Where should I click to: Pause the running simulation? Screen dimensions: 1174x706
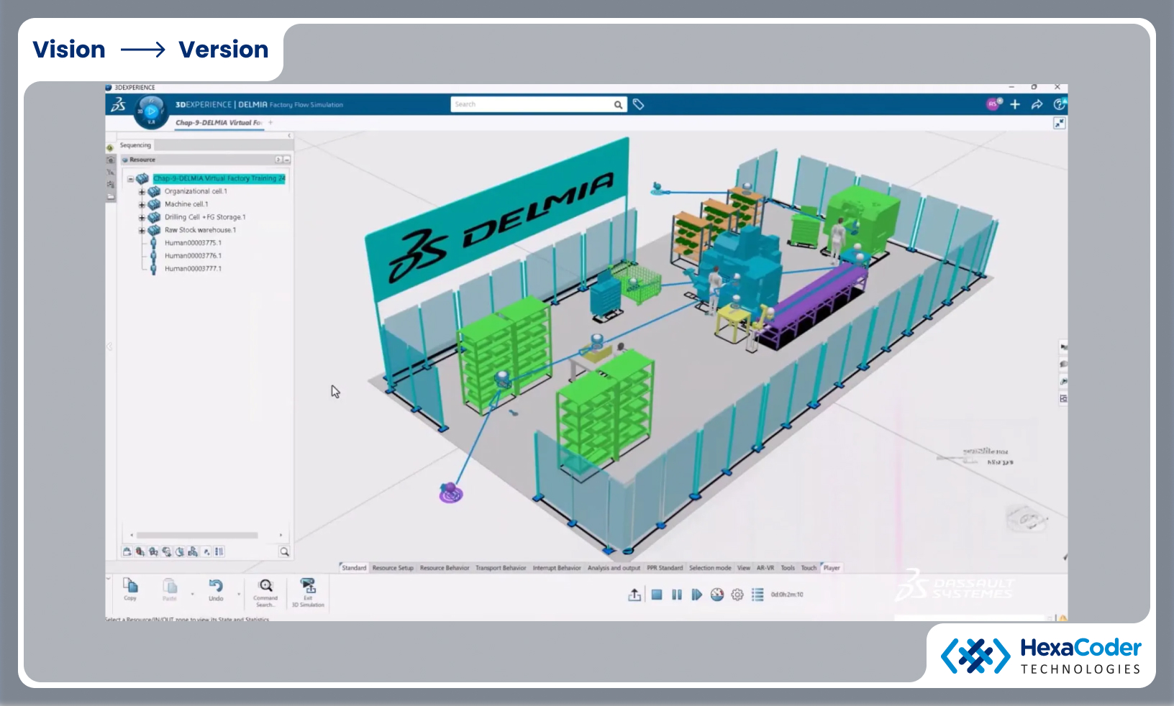pos(676,595)
